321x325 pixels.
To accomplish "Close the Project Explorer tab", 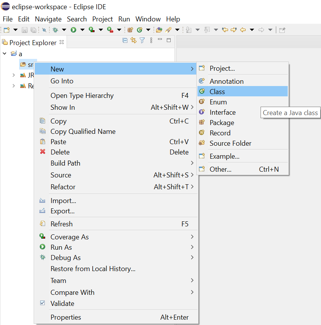I will click(62, 42).
